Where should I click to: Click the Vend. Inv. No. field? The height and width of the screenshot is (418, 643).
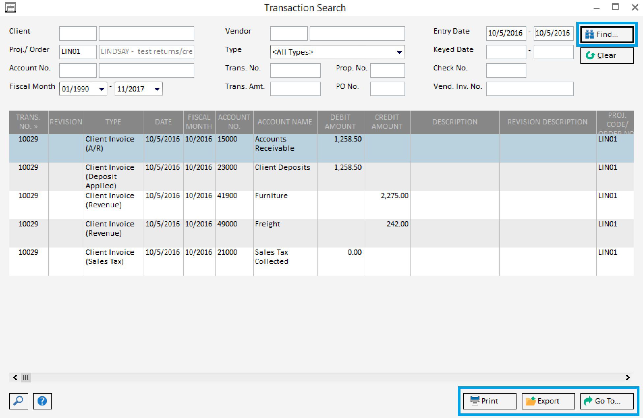point(530,89)
